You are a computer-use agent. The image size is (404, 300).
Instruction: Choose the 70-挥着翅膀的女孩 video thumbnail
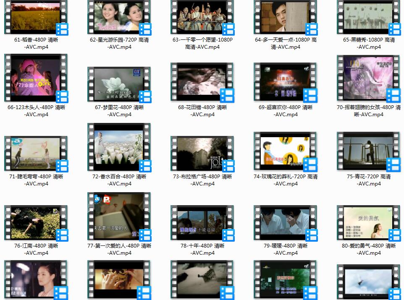click(369, 78)
